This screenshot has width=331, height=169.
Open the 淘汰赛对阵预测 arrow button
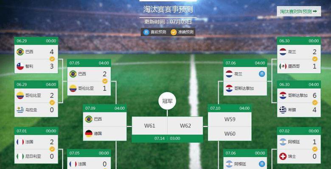299,11
